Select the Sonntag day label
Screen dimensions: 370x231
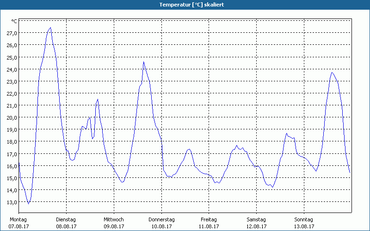coord(304,219)
